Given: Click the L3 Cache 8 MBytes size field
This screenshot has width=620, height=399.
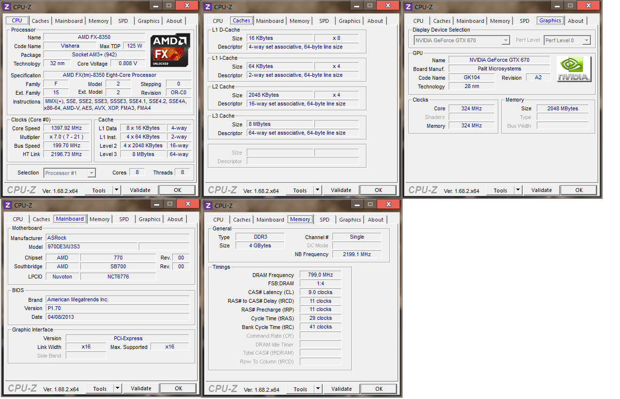Looking at the screenshot, I should (x=280, y=124).
